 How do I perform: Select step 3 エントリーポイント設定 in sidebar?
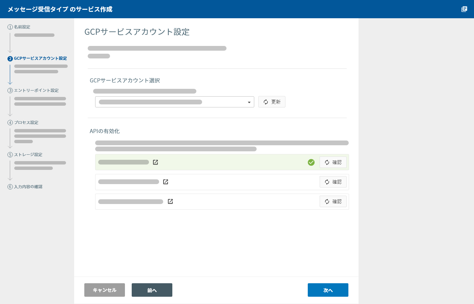click(x=33, y=91)
